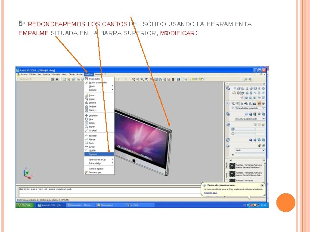Open the Formato menu

pos(56,75)
